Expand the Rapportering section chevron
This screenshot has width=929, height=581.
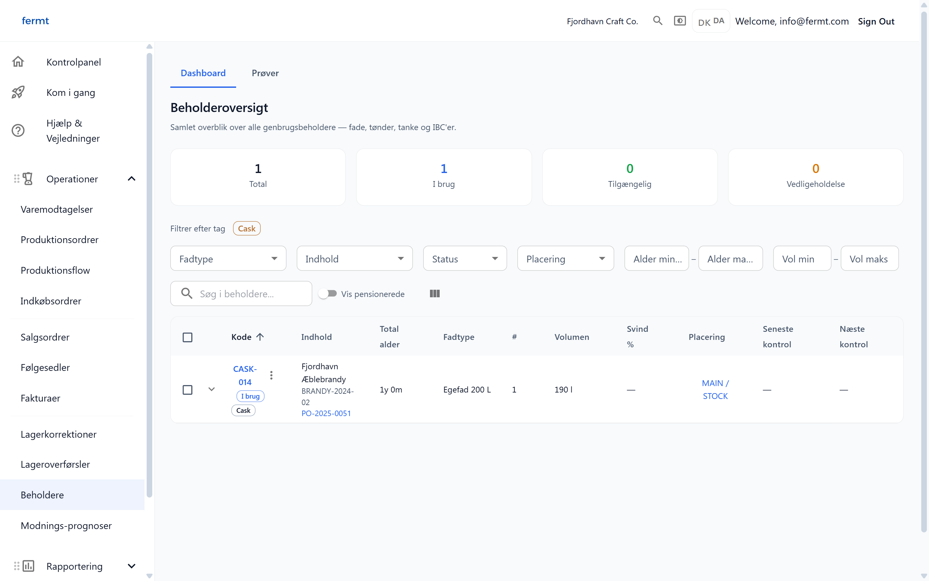click(132, 566)
